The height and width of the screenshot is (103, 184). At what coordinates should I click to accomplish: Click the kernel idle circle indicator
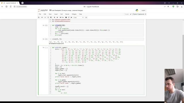tap(145, 14)
